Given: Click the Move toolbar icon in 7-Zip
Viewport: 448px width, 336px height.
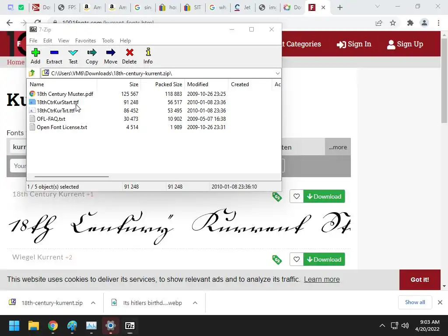Looking at the screenshot, I should [111, 56].
